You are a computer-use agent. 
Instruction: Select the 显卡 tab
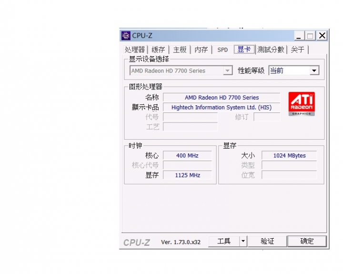pos(244,49)
